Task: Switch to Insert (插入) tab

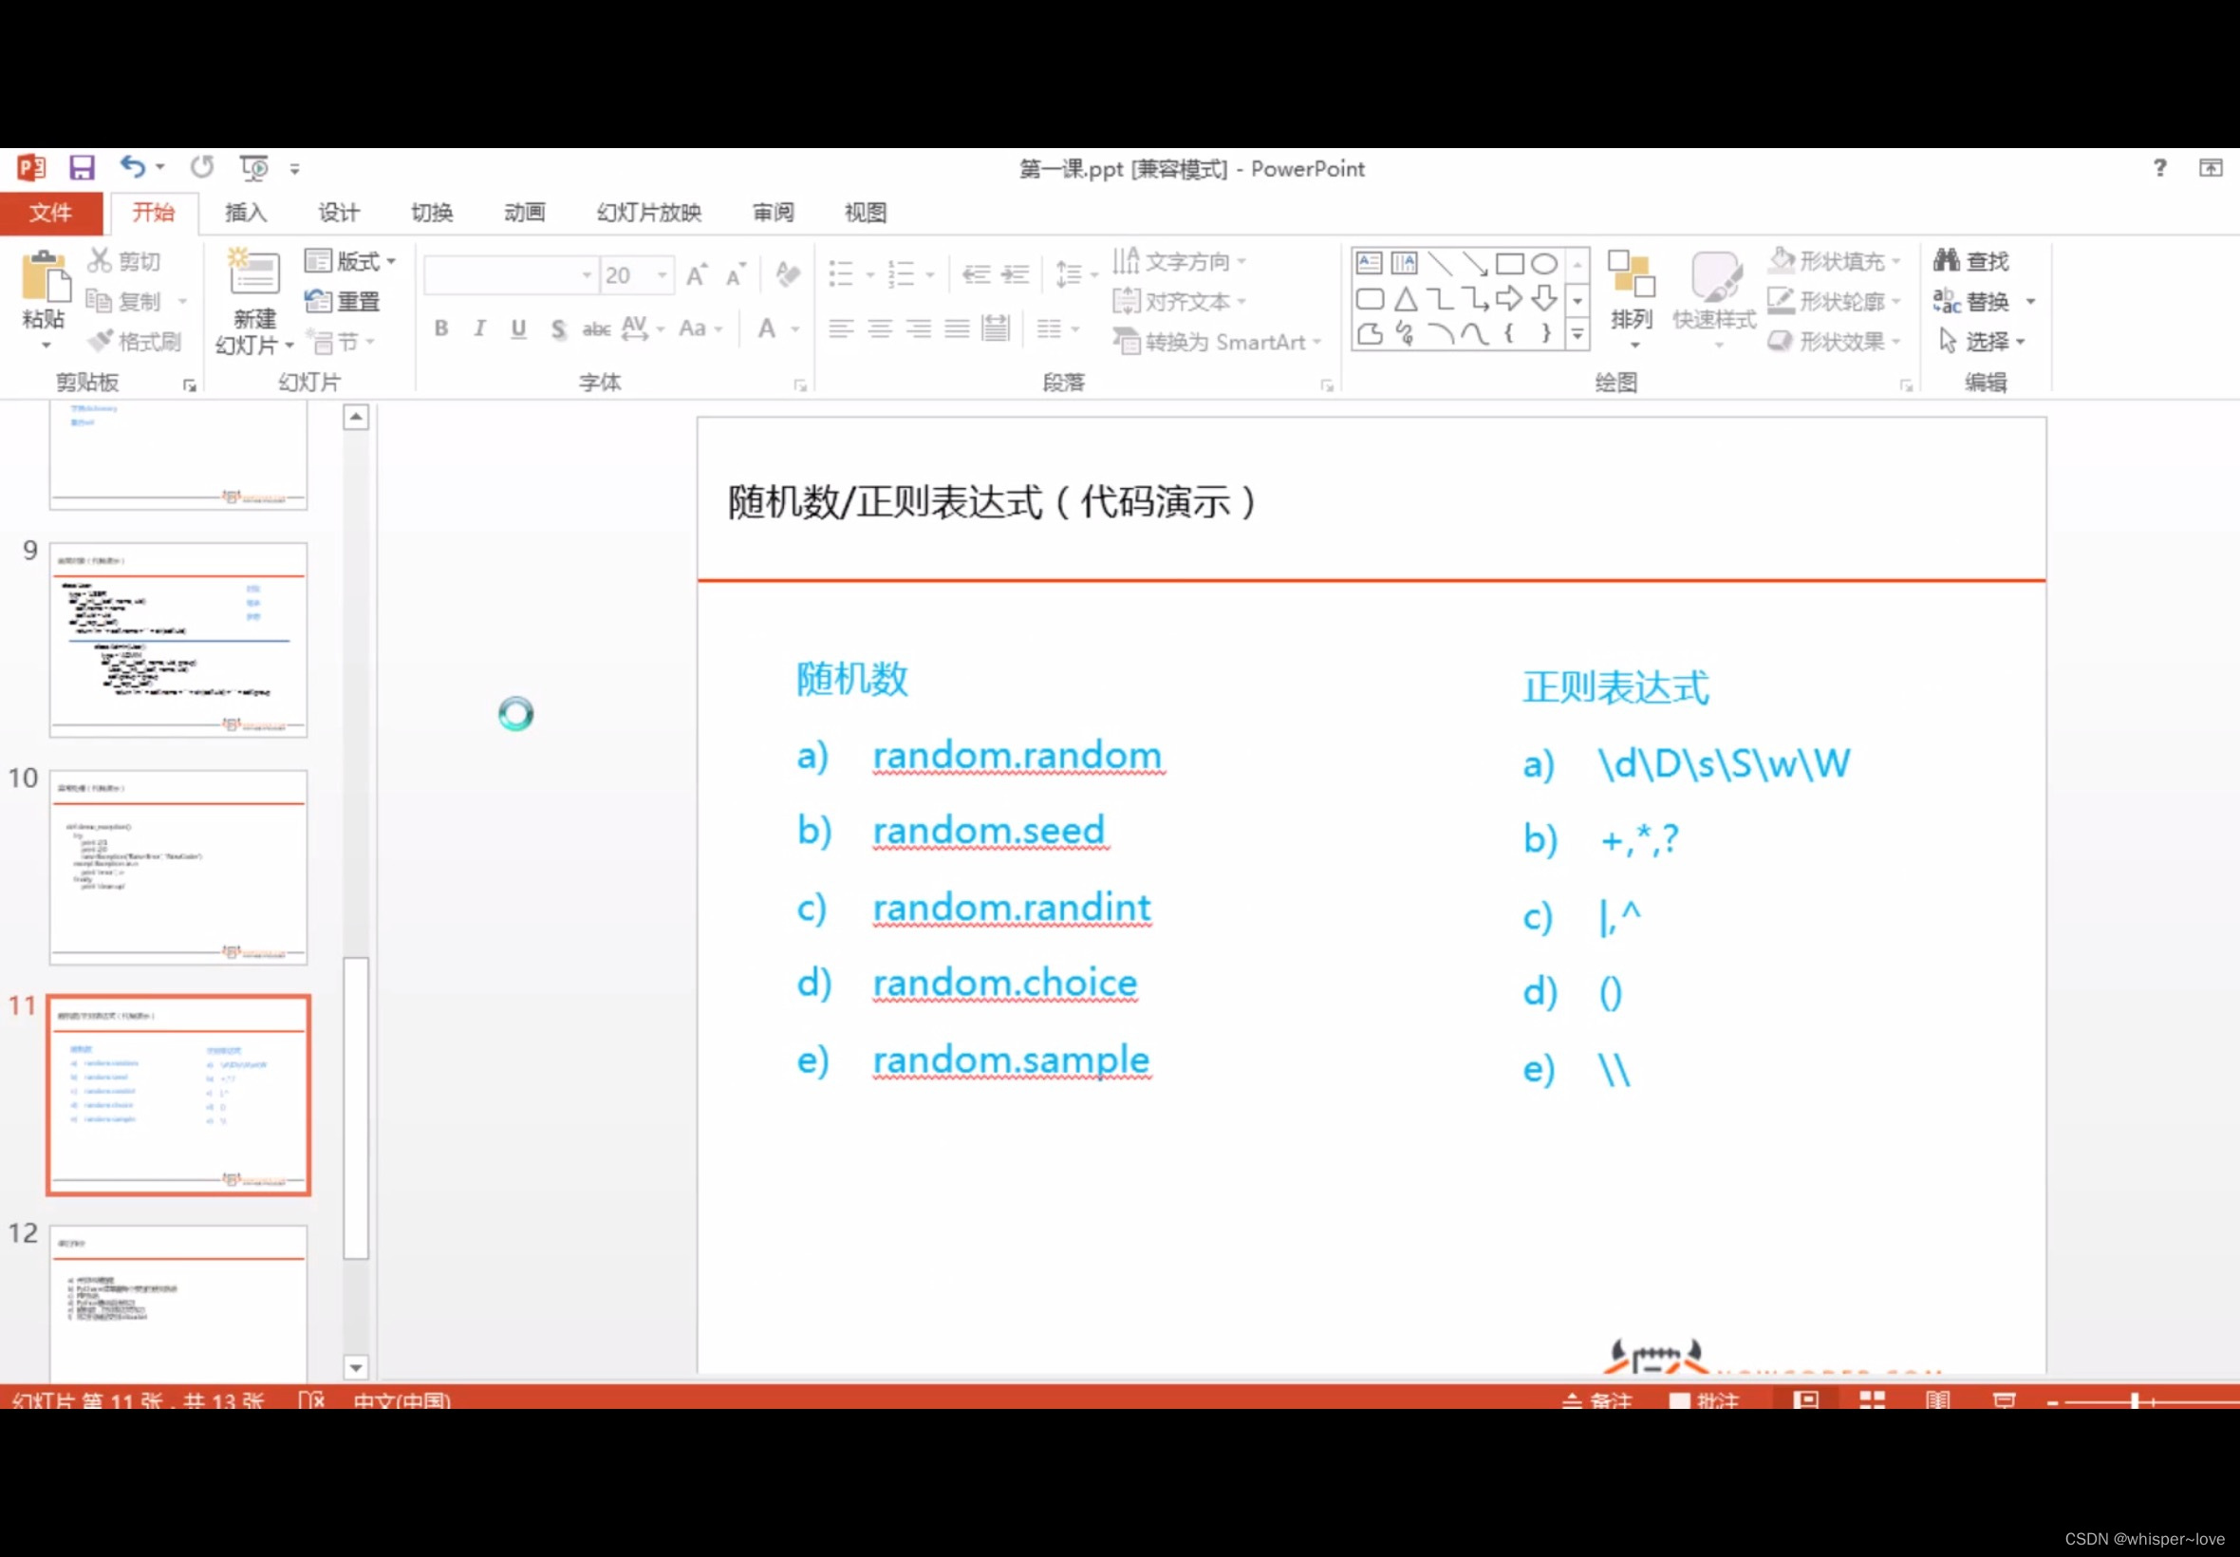Action: coord(246,212)
